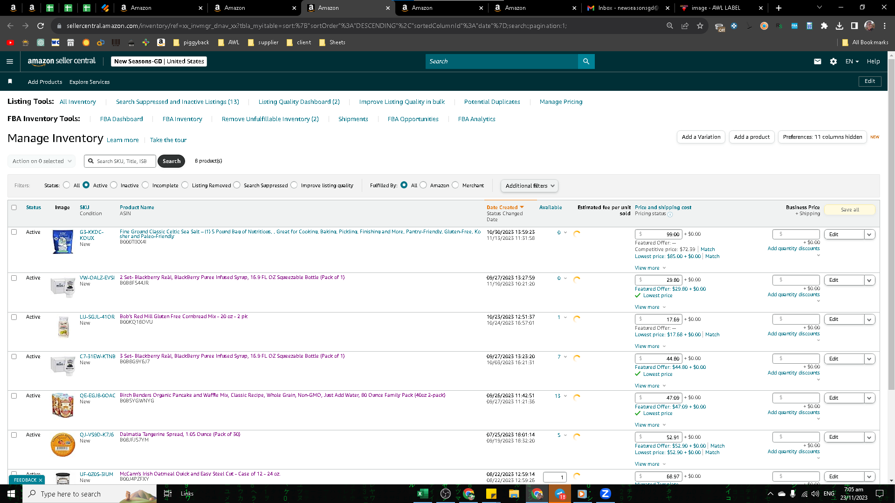Open the Action on 0 selected dropdown
The image size is (895, 503).
pos(41,161)
